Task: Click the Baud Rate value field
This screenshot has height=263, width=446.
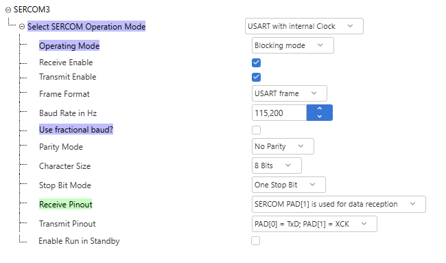Action: coord(279,113)
